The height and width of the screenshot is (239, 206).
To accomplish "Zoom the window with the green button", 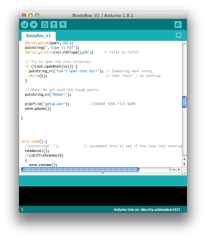I will (37, 15).
